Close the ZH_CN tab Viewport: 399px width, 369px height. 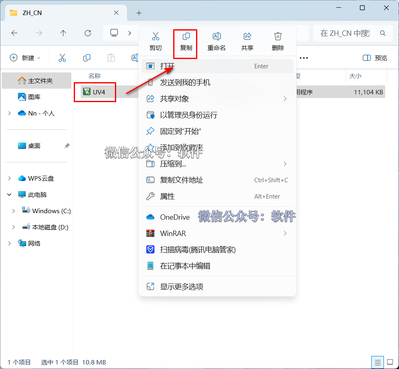pyautogui.click(x=116, y=13)
